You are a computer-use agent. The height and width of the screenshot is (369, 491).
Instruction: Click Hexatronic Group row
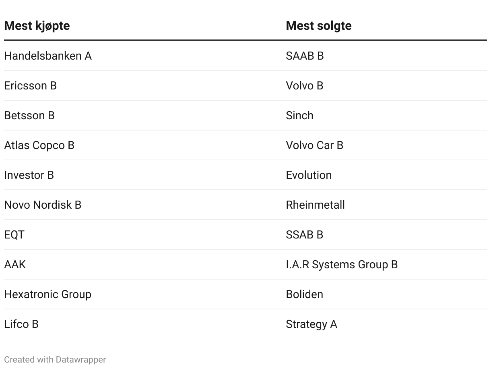(x=48, y=294)
